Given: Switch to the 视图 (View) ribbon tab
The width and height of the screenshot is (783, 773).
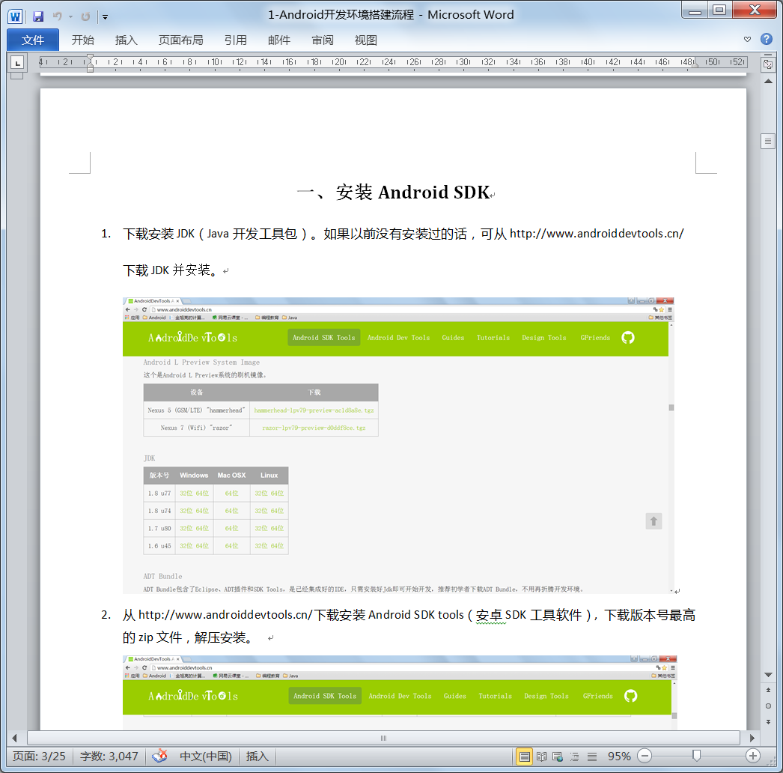Looking at the screenshot, I should (x=366, y=40).
